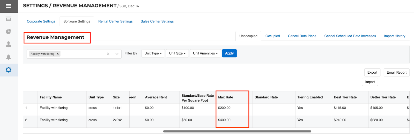Open the Unit Size filter dropdown
This screenshot has height=140, width=414.
pyautogui.click(x=177, y=53)
